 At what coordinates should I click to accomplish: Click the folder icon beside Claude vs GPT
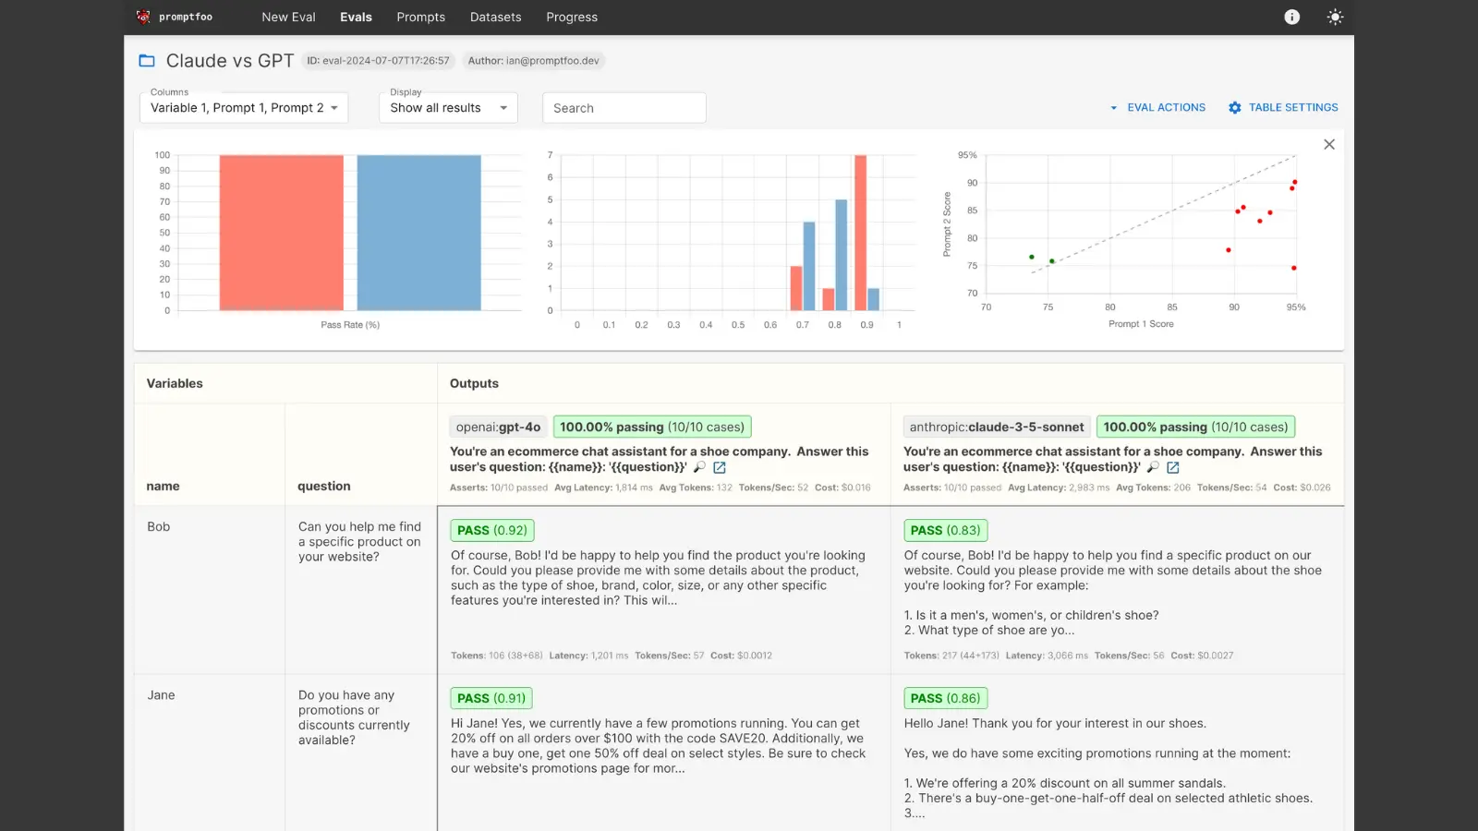coord(147,61)
